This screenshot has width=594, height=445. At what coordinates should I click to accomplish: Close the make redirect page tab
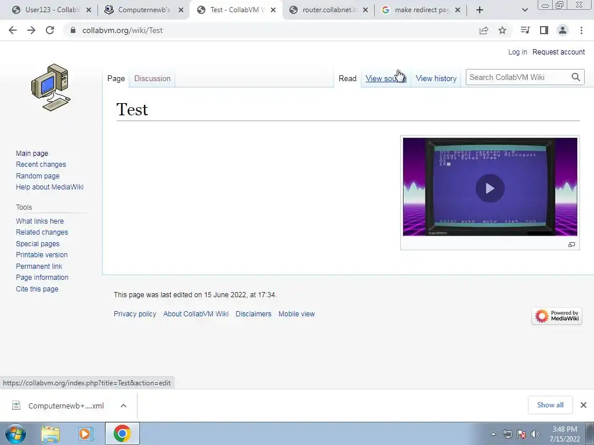[458, 10]
